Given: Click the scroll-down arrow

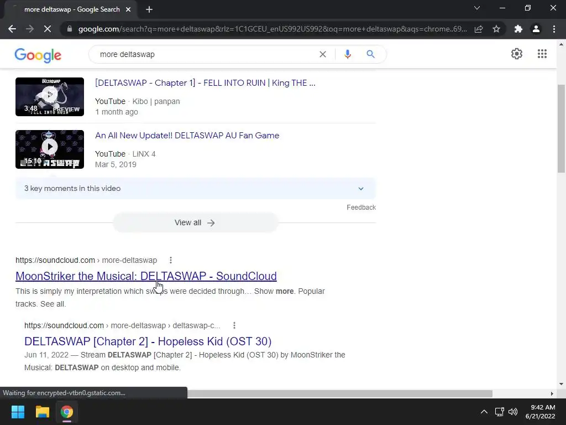Looking at the screenshot, I should (x=561, y=384).
